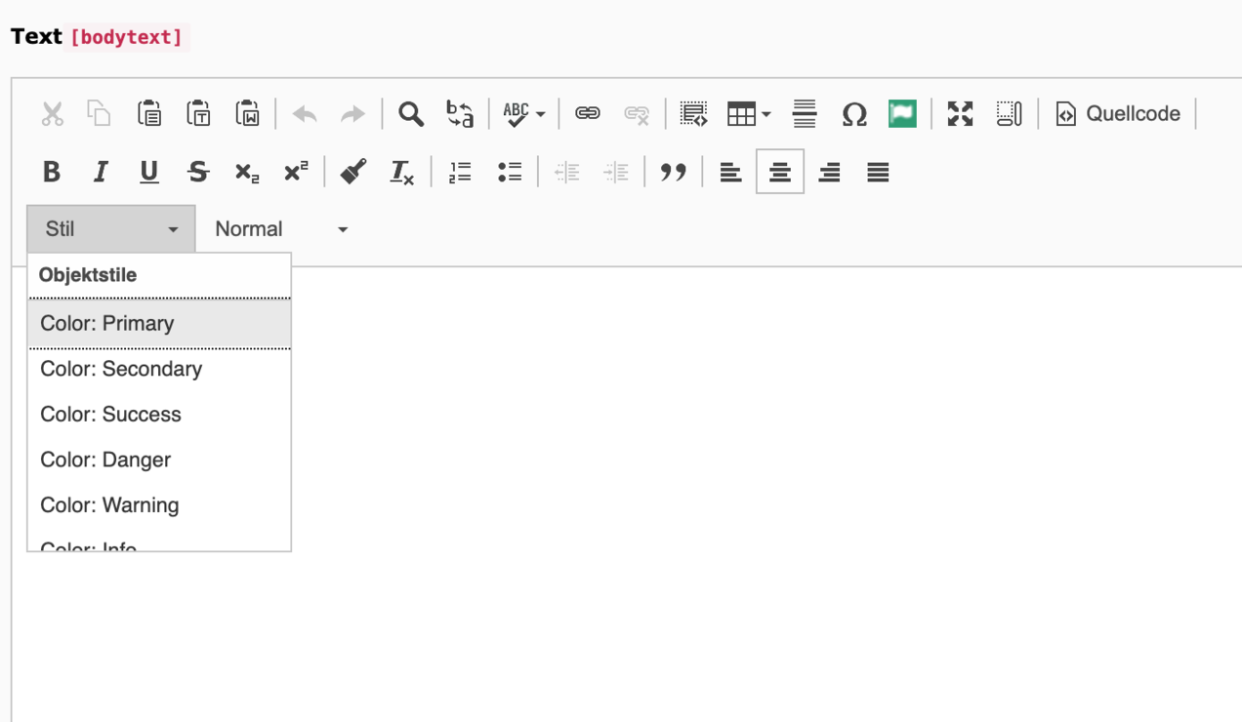Open the link insertion dialog
The width and height of the screenshot is (1242, 722).
[x=587, y=114]
